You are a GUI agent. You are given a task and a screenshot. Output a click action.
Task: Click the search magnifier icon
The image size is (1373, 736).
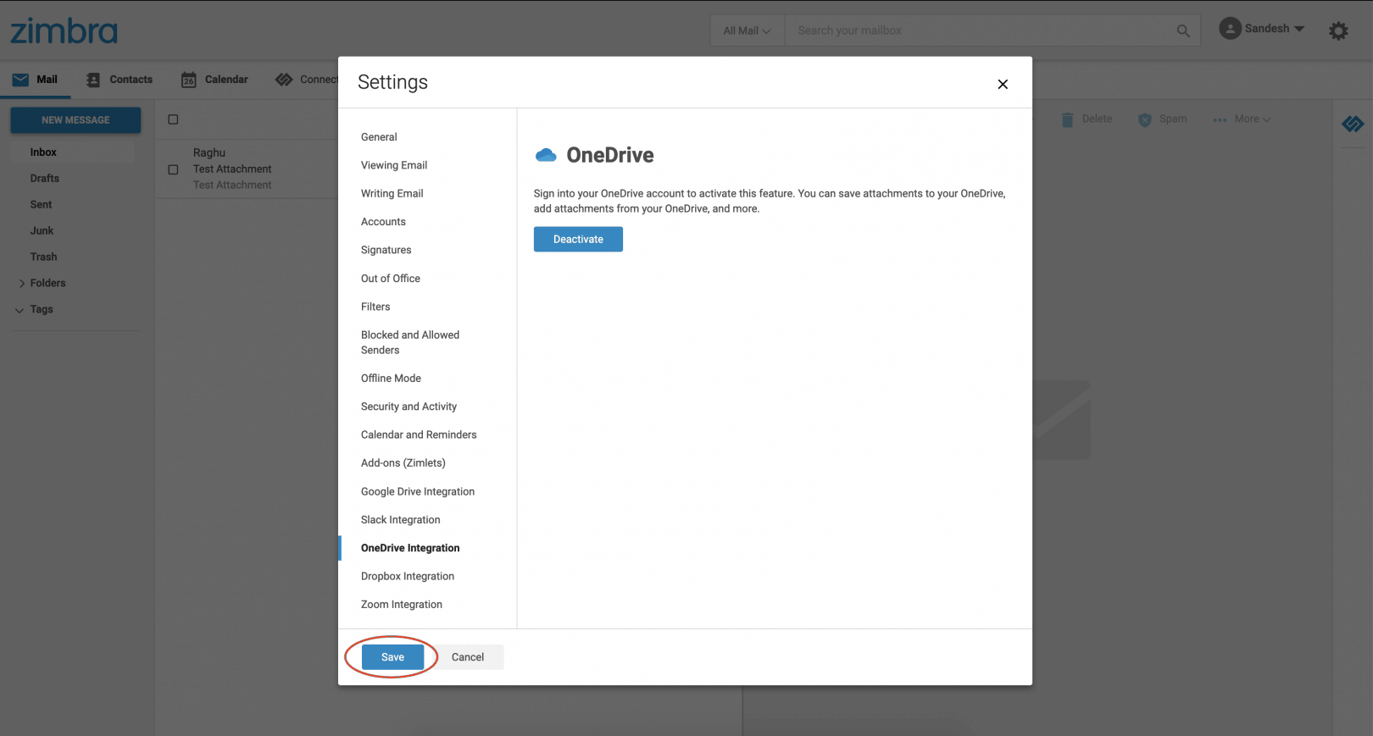(x=1183, y=30)
